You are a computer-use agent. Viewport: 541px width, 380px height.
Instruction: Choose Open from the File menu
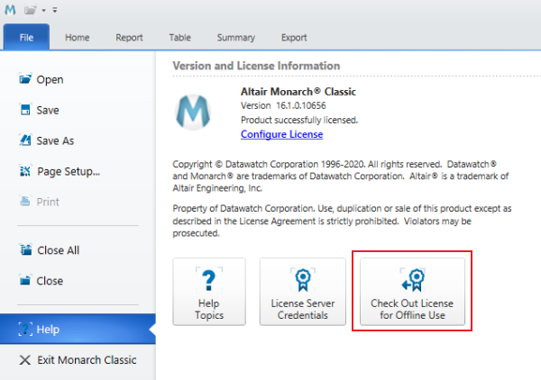(x=78, y=79)
